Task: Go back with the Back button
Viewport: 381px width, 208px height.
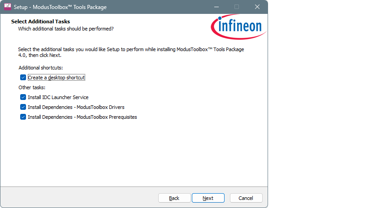Action: pyautogui.click(x=174, y=198)
